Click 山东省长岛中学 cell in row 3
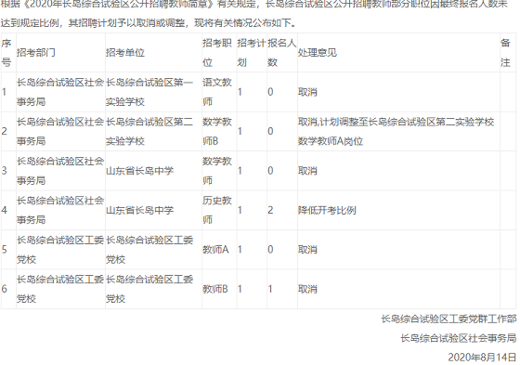 point(139,171)
